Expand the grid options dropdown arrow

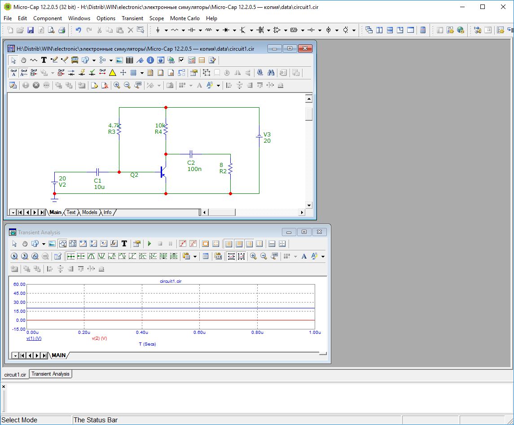point(142,73)
